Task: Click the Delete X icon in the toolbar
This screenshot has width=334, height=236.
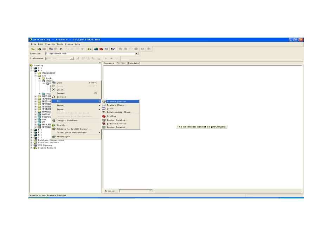Action: (x=61, y=49)
